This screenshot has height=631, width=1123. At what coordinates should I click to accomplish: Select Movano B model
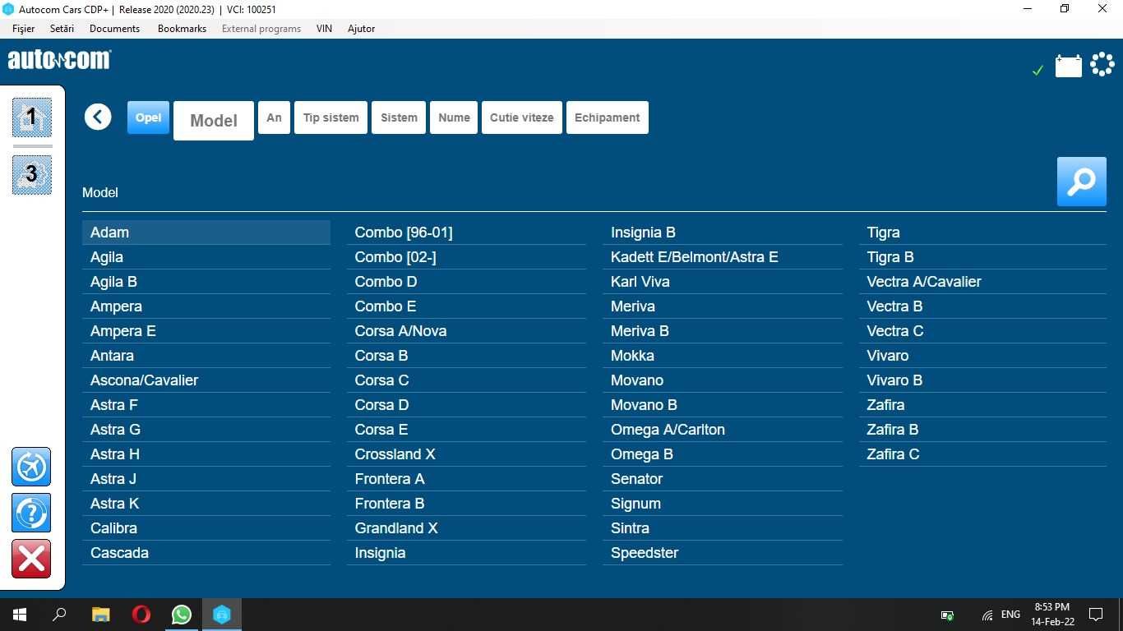point(723,405)
